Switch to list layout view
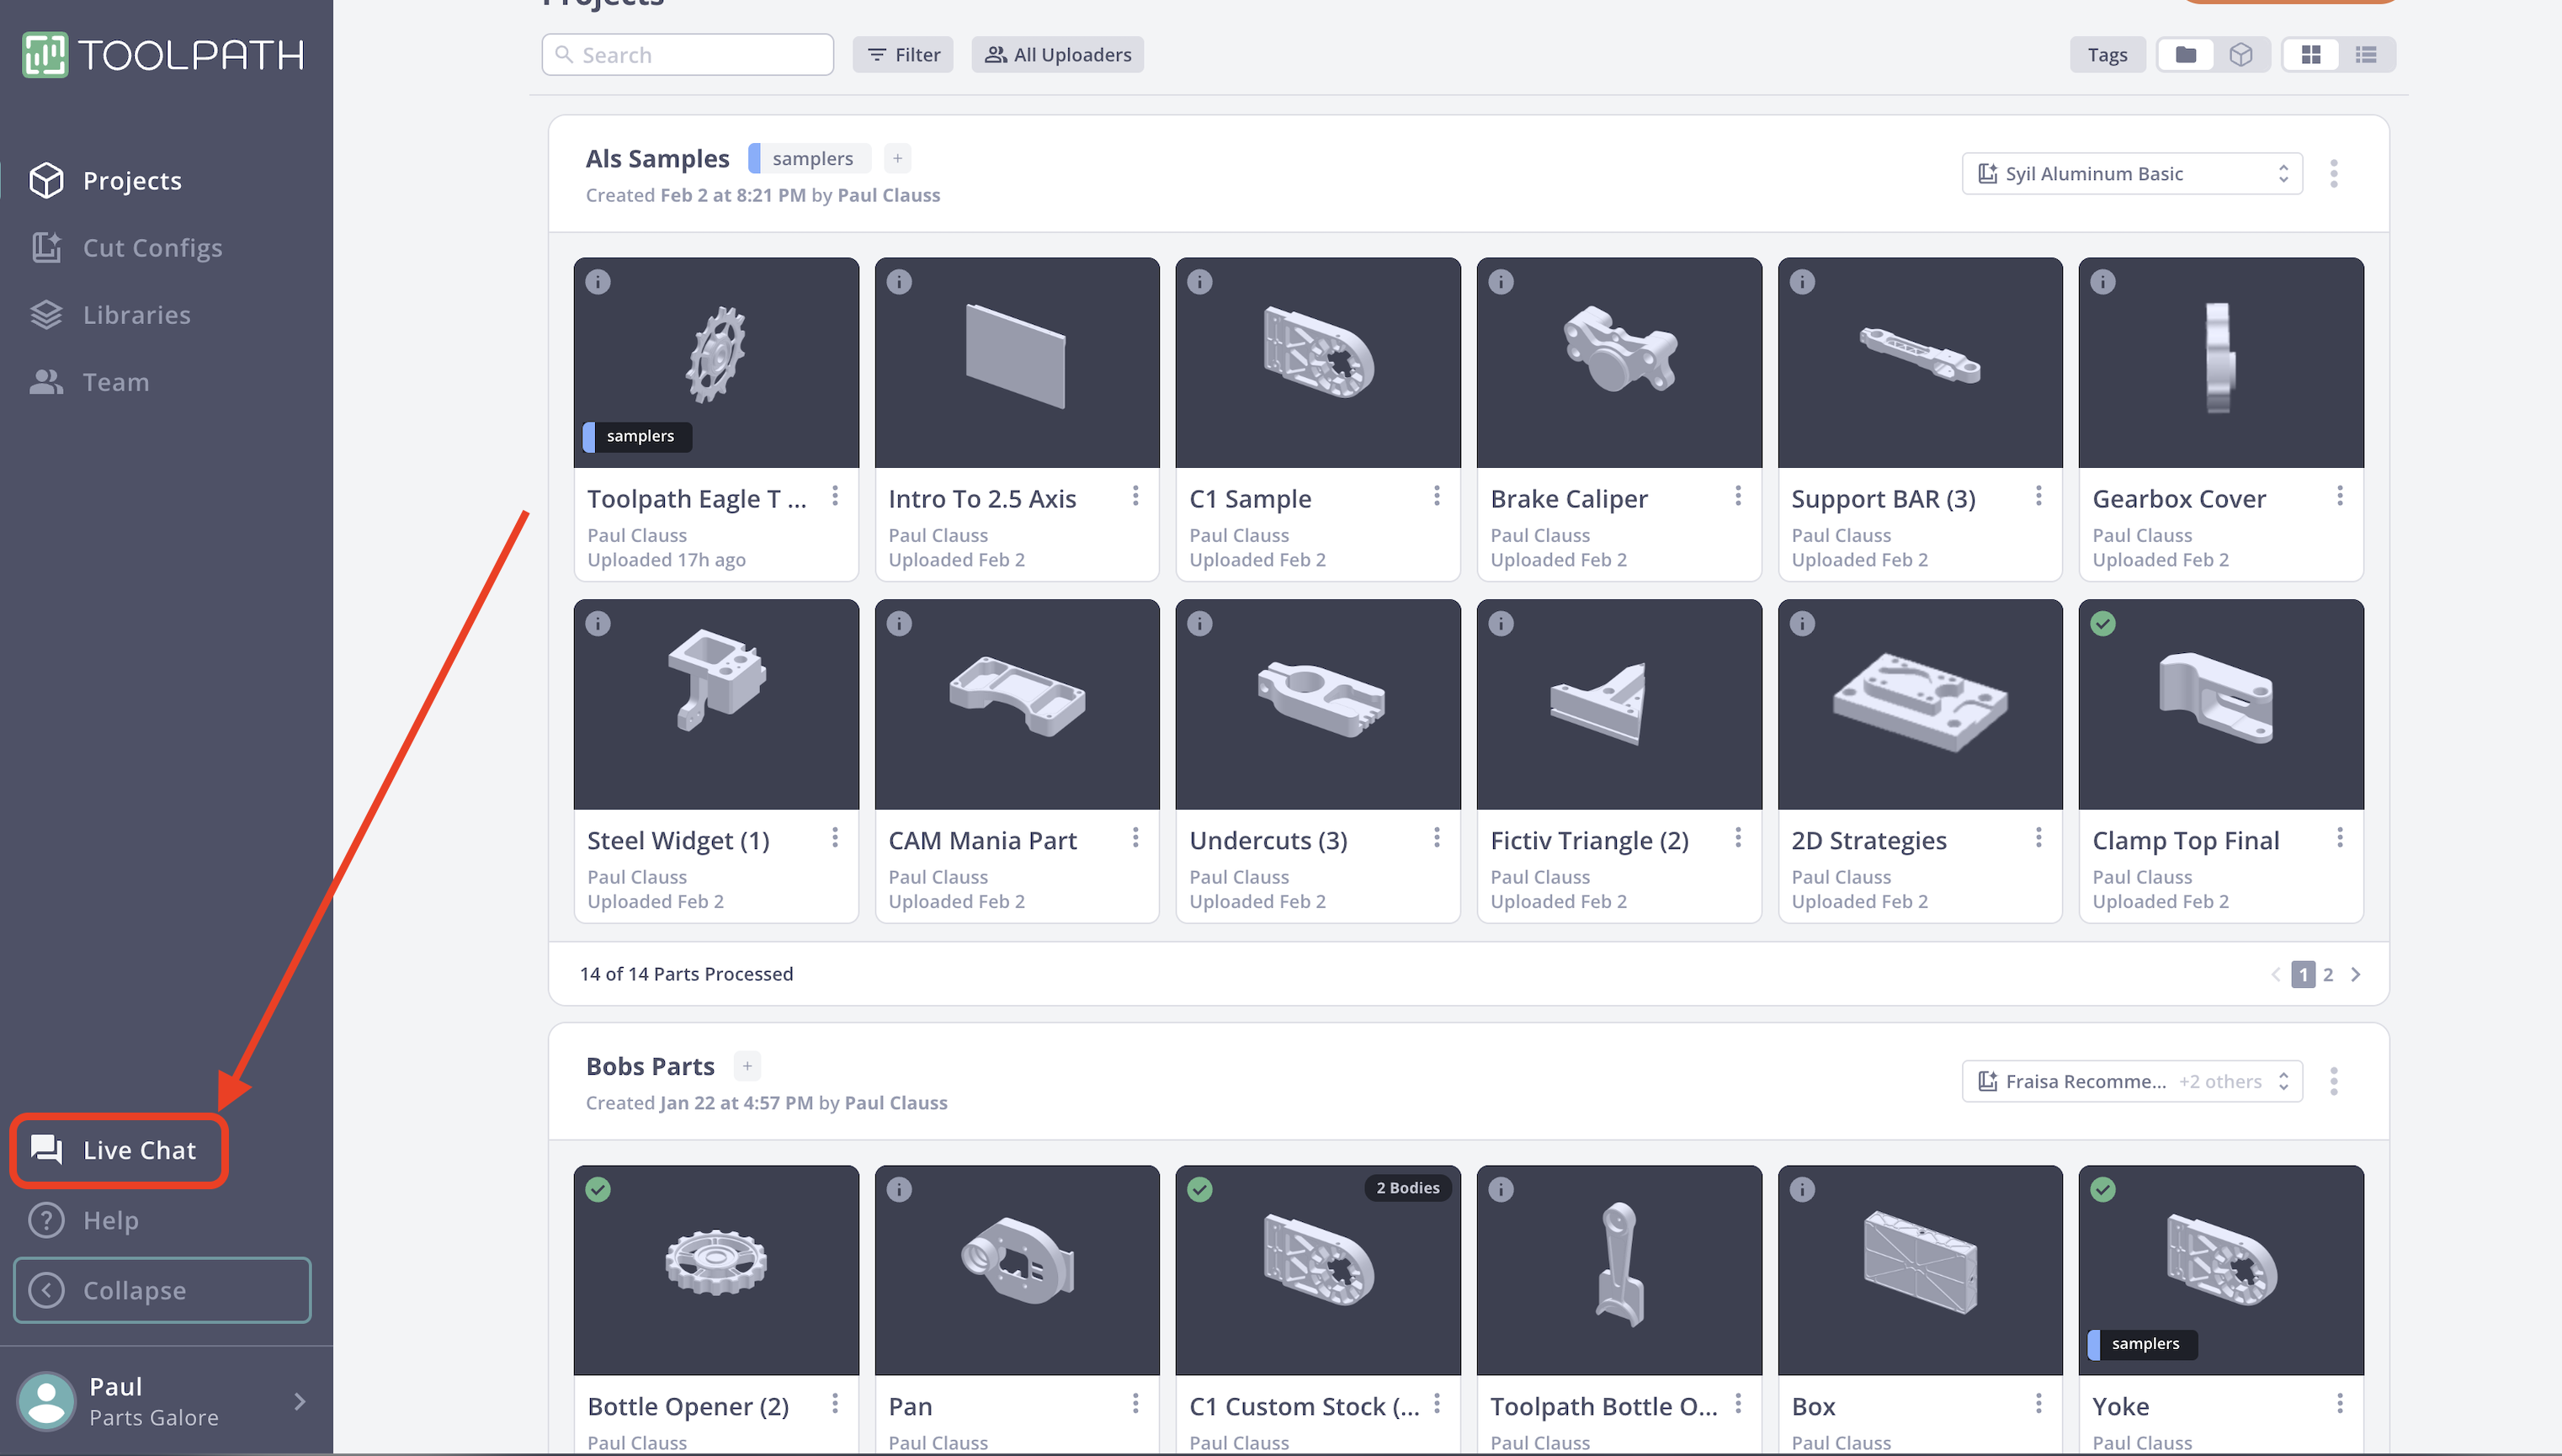The height and width of the screenshot is (1456, 2562). pos(2365,55)
